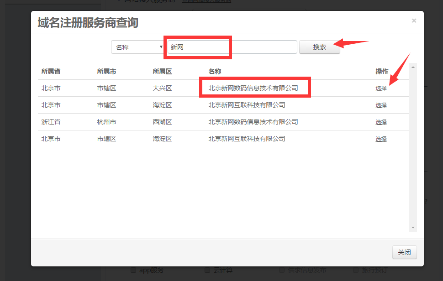Viewport: 443px width, 281px height.
Task: Click the 操作 column header
Action: coord(382,71)
